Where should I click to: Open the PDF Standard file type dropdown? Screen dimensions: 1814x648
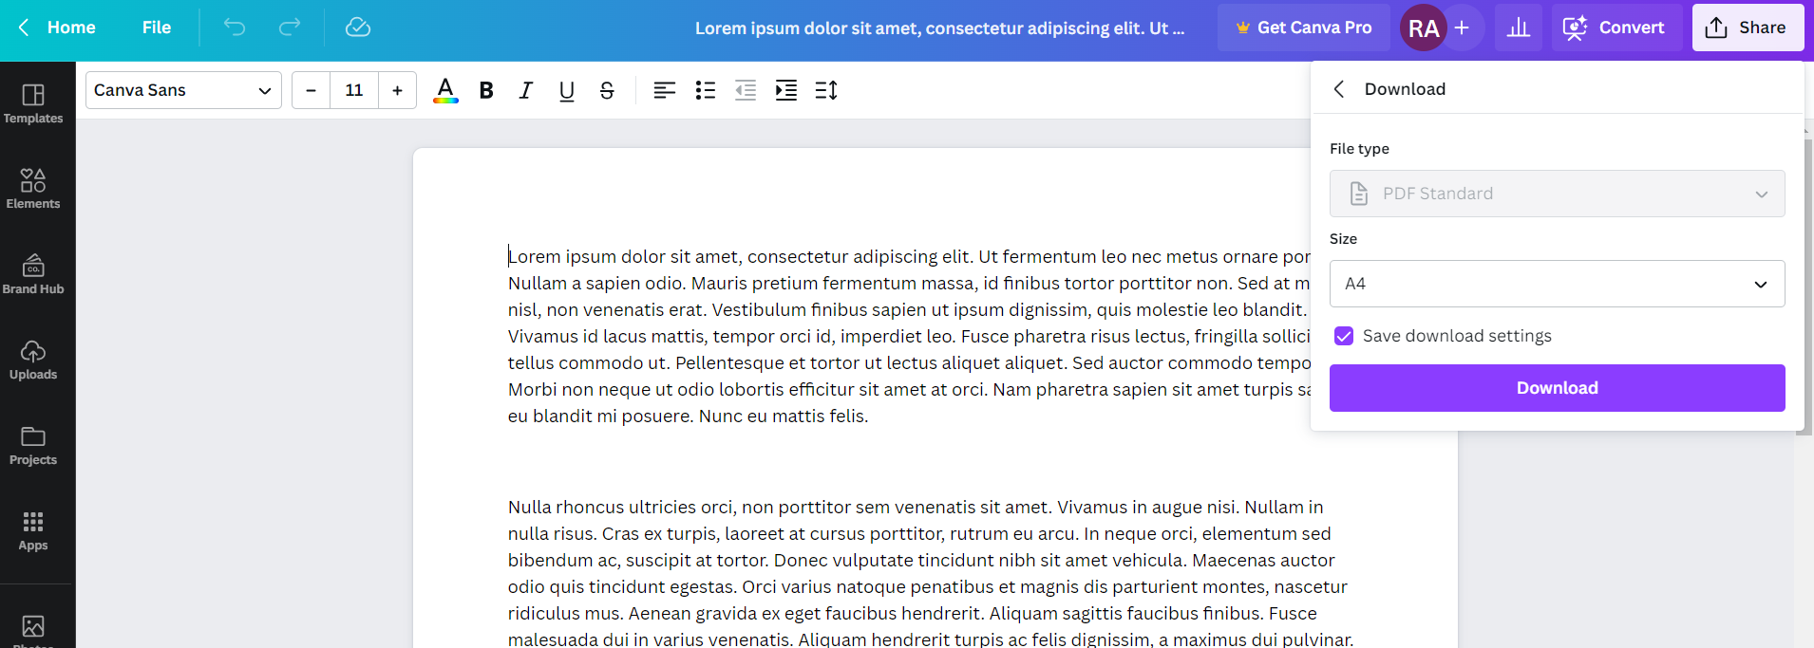coord(1558,194)
